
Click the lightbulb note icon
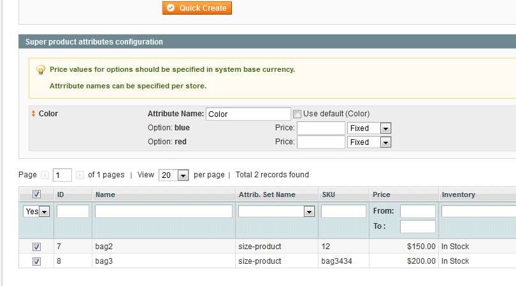(40, 69)
